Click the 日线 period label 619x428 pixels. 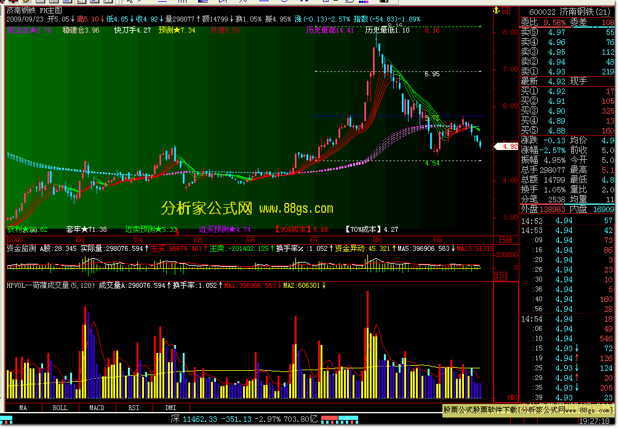tap(506, 240)
